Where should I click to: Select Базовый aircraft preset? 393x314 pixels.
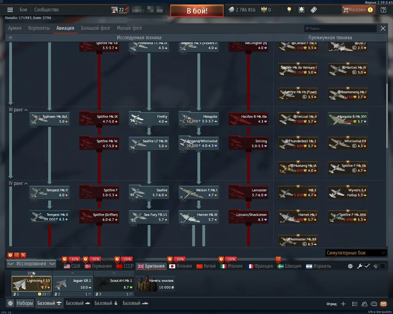49,303
